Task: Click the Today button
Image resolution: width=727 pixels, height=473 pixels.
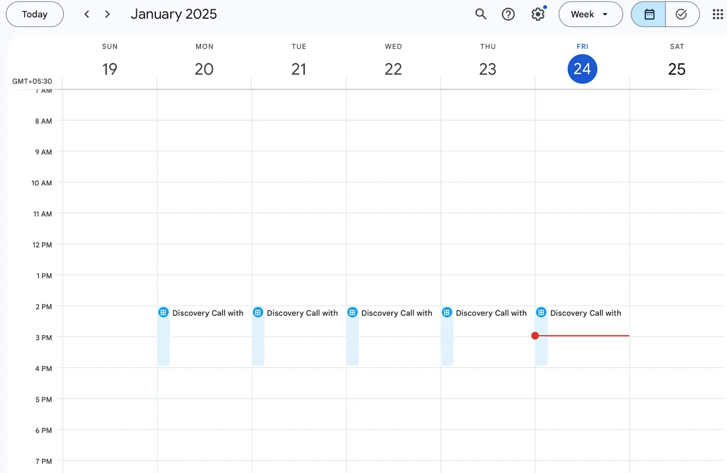Action: coord(35,14)
